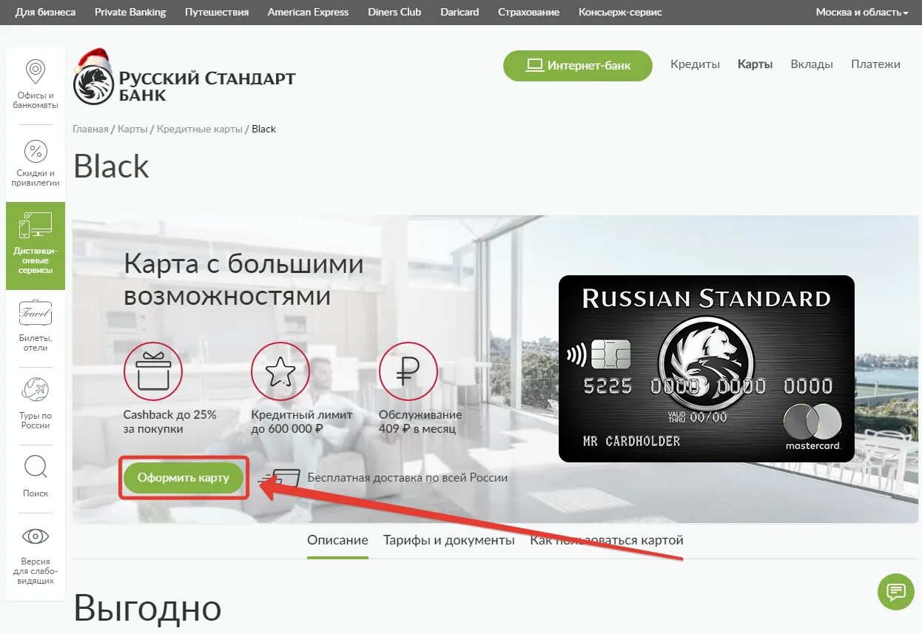Viewport: 922px width, 634px height.
Task: Click Бесплатная доставка по всей России text
Action: coord(408,478)
